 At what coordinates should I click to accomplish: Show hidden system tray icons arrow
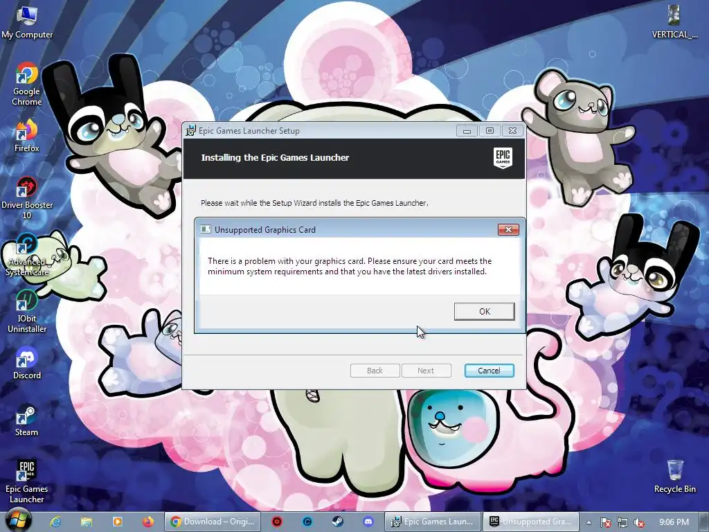(x=589, y=522)
